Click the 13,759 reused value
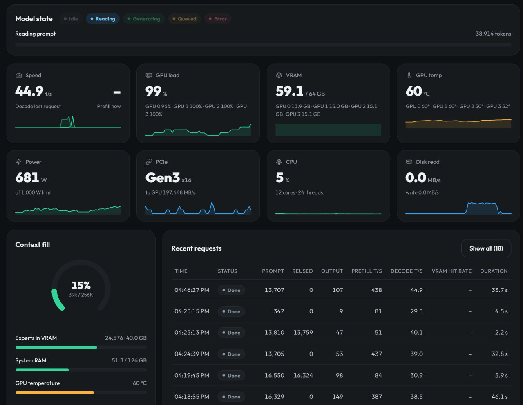 (303, 333)
